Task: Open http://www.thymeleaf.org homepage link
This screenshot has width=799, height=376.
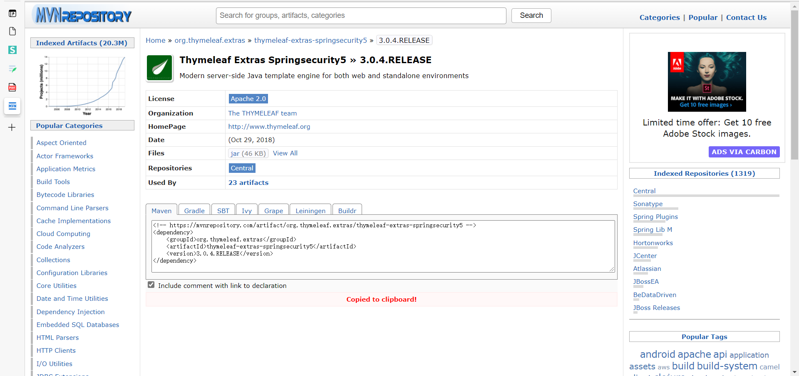Action: [269, 127]
